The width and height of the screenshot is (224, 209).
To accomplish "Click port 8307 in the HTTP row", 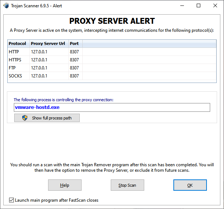I will pos(74,52).
